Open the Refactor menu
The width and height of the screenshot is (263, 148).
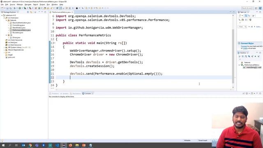(x=20, y=5)
